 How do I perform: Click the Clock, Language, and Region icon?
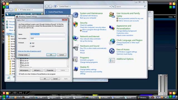[112, 42]
